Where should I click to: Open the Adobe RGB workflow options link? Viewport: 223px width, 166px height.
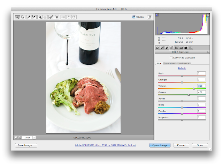(x=105, y=145)
